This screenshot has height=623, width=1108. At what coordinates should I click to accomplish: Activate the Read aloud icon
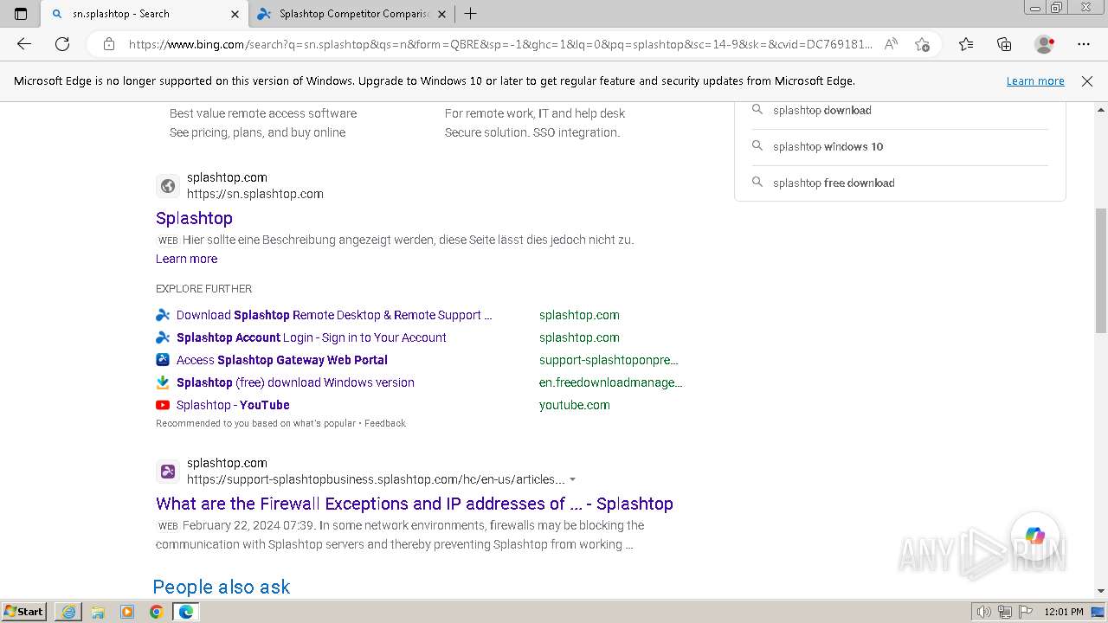891,44
